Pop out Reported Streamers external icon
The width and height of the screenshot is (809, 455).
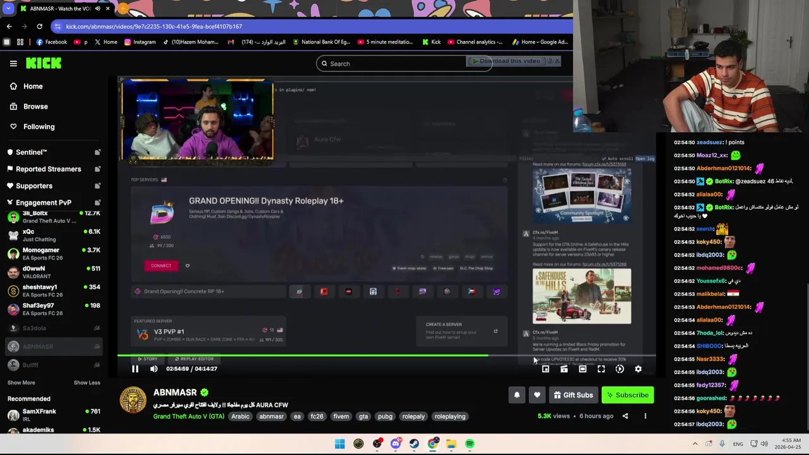pos(97,169)
